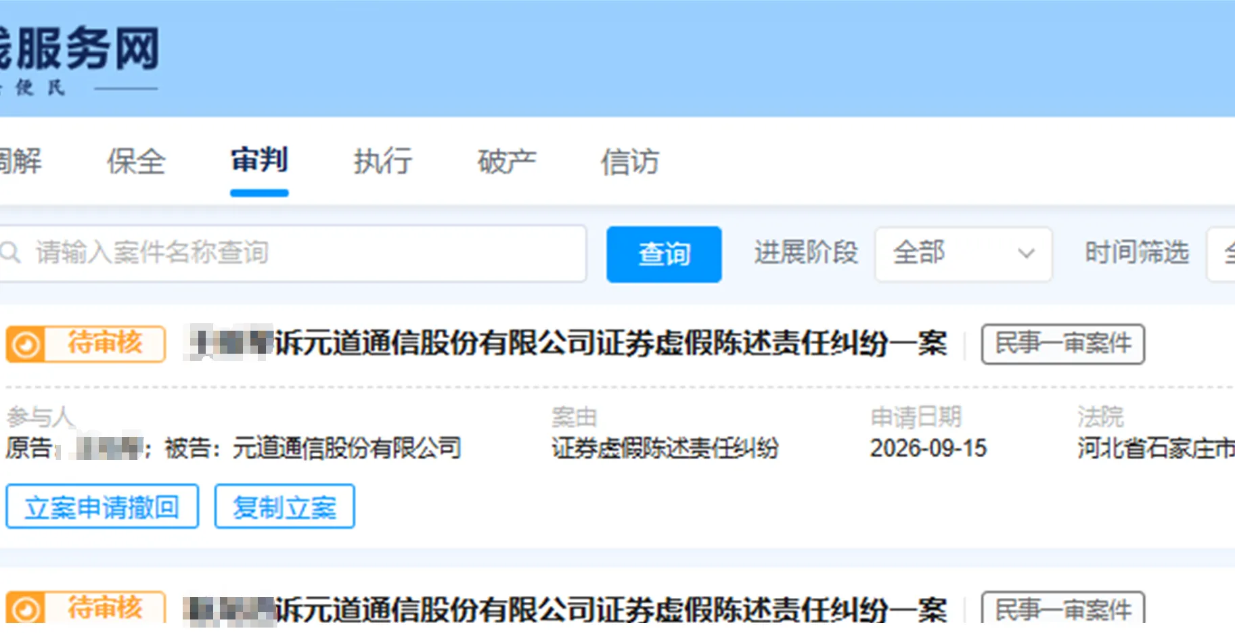Click the blue 查询 button

click(x=664, y=254)
